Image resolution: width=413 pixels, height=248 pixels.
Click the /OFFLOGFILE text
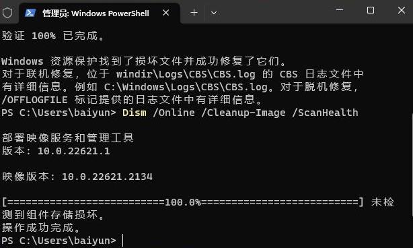tap(34, 100)
